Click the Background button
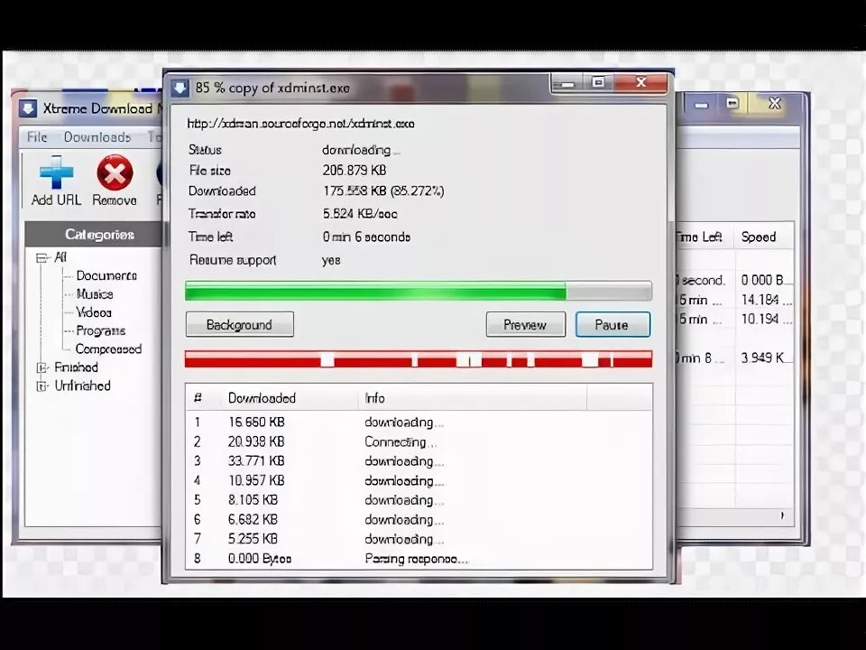Screen dimensions: 866x650 (240, 324)
